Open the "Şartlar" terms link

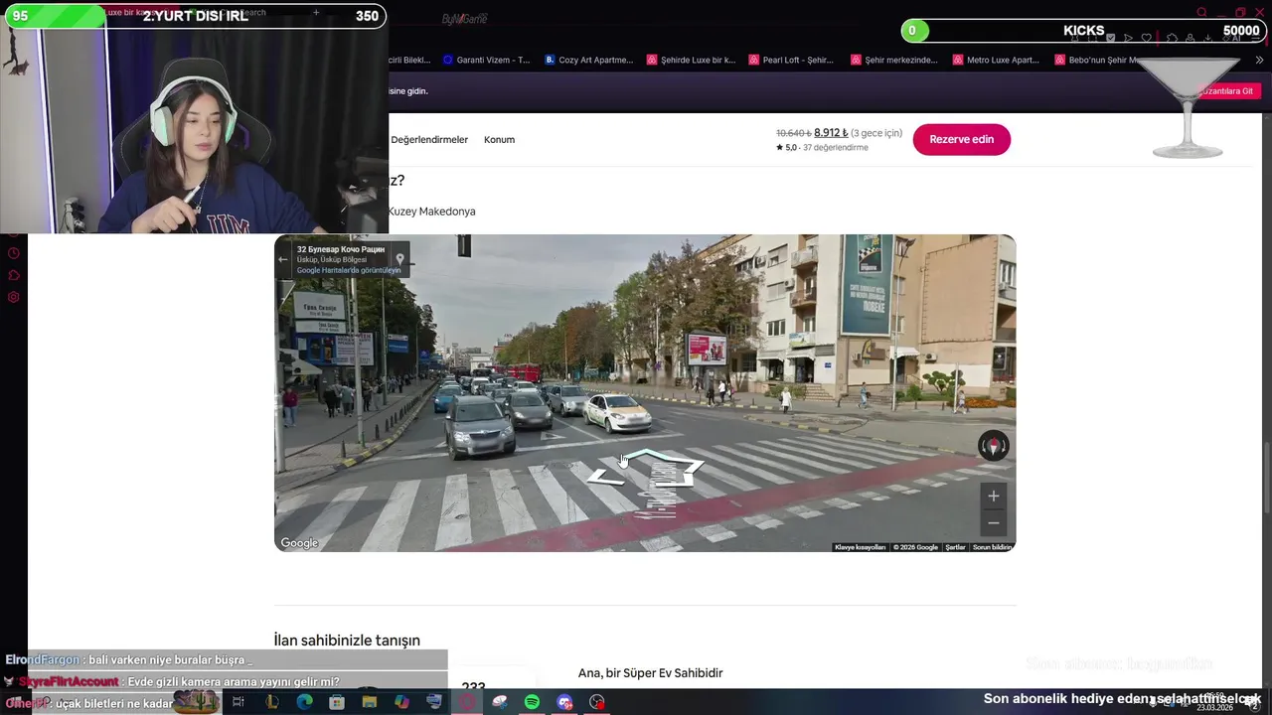click(x=955, y=547)
